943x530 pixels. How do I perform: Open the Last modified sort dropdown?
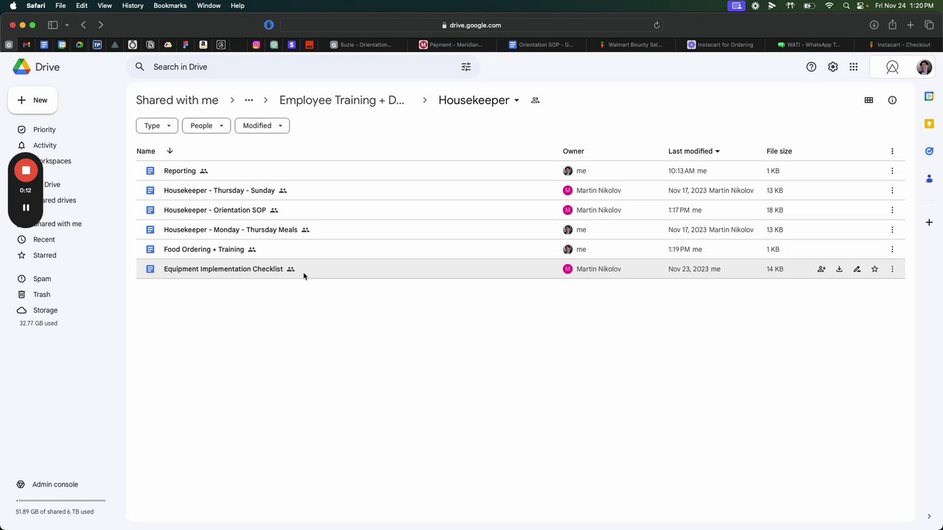point(694,151)
